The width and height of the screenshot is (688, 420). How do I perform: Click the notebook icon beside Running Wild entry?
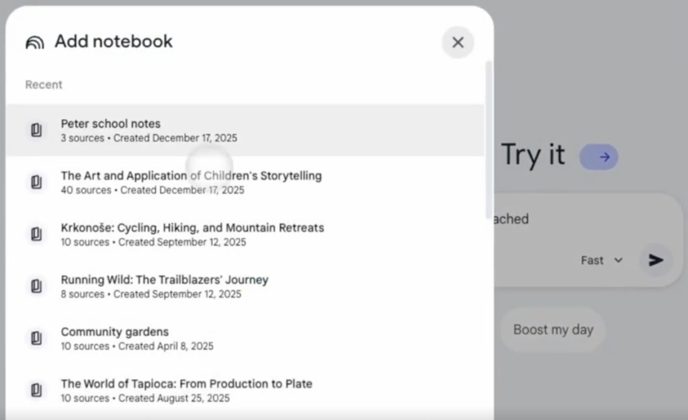coord(36,286)
